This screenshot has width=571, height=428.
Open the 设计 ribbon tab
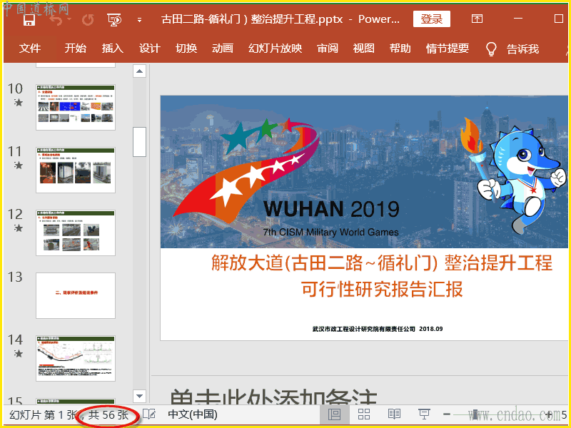click(x=149, y=49)
